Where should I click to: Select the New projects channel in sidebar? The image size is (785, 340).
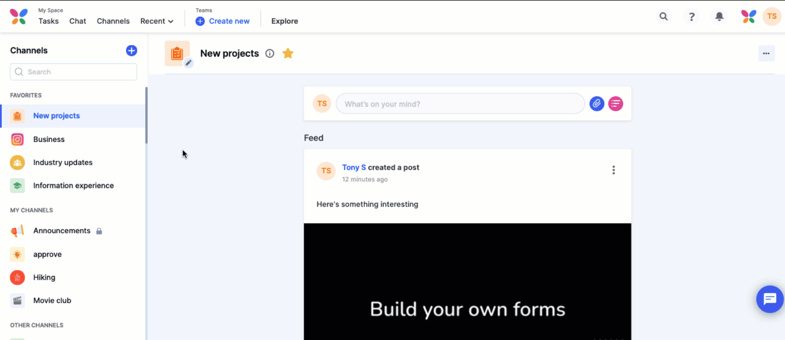[73, 116]
